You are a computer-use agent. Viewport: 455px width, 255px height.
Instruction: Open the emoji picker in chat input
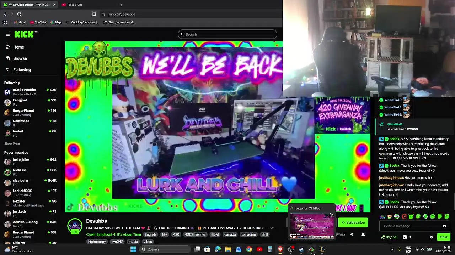pos(444,226)
